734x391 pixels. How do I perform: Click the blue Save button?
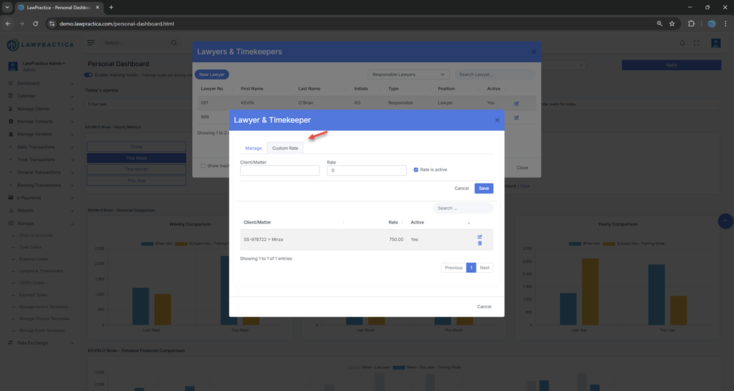[484, 188]
